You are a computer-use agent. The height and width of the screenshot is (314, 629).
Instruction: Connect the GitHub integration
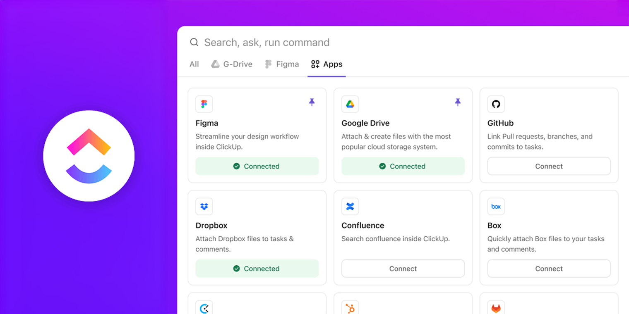pyautogui.click(x=549, y=166)
